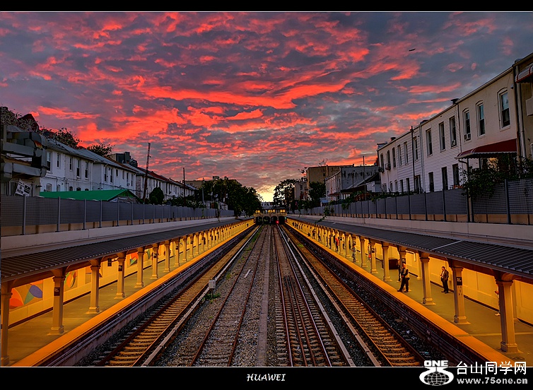This screenshot has height=390, width=533.
Task: Click the arched window on right building
Action: pos(504,108)
